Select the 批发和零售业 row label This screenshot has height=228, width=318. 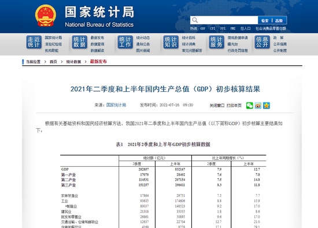[71, 217]
